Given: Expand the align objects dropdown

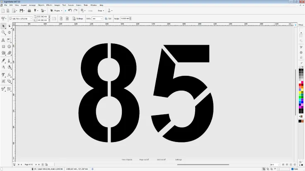Looking at the screenshot, I should [85, 11].
